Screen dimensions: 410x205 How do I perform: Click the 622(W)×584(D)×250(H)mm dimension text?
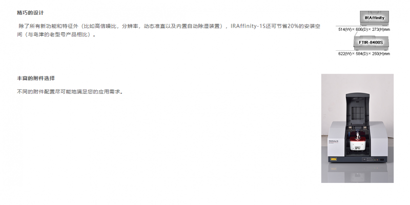click(364, 54)
